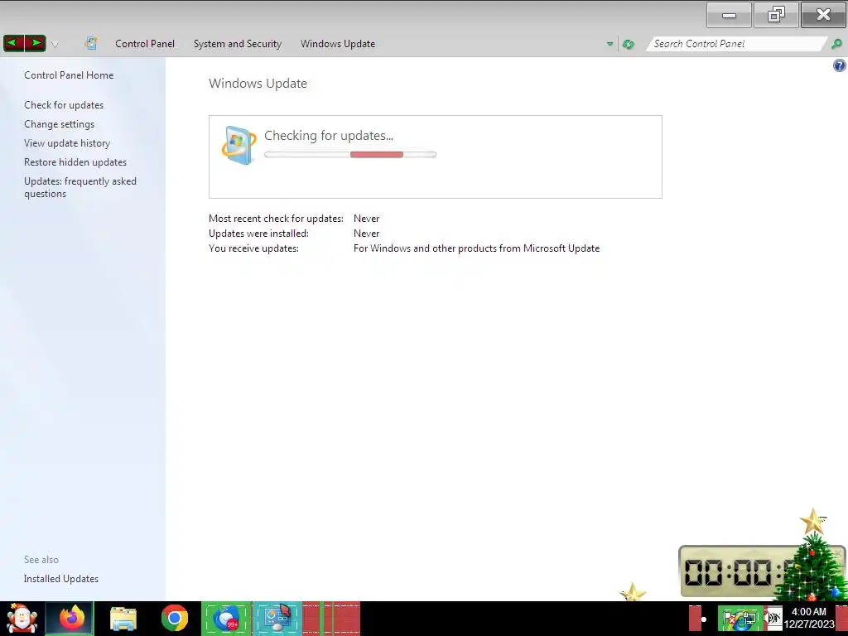The width and height of the screenshot is (848, 636).
Task: Click 'For Windows and other products from Microsoft Update'
Action: [x=476, y=248]
